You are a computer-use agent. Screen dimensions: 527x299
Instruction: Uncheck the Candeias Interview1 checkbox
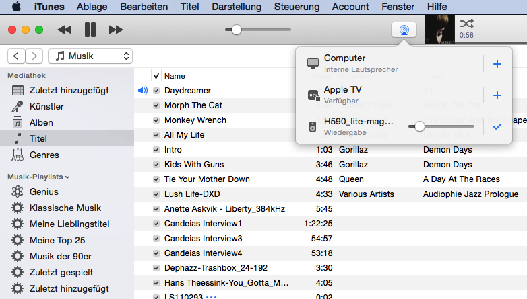156,223
